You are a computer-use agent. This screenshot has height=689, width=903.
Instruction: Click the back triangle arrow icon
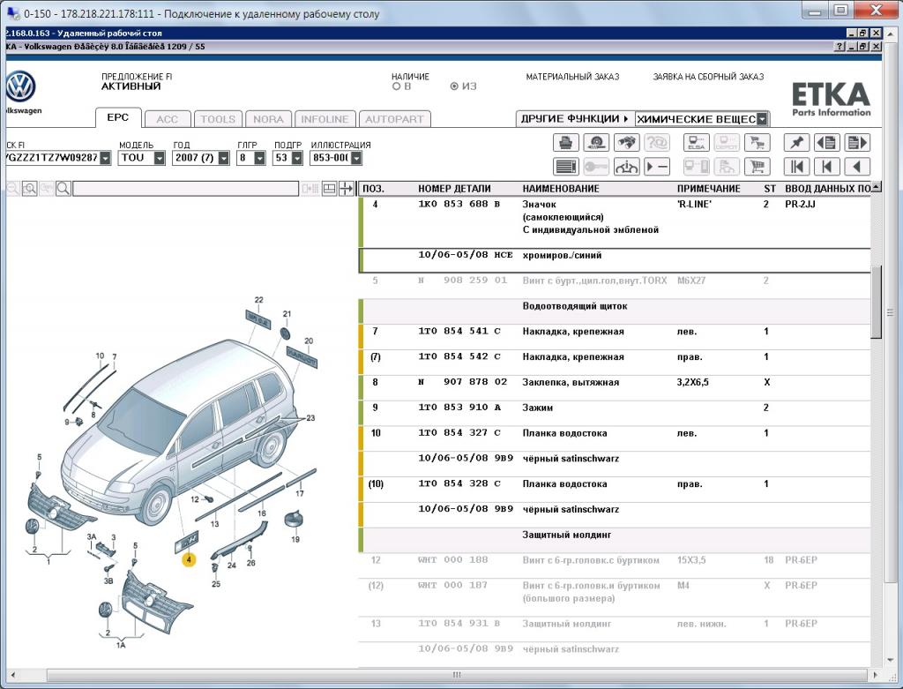coord(857,167)
